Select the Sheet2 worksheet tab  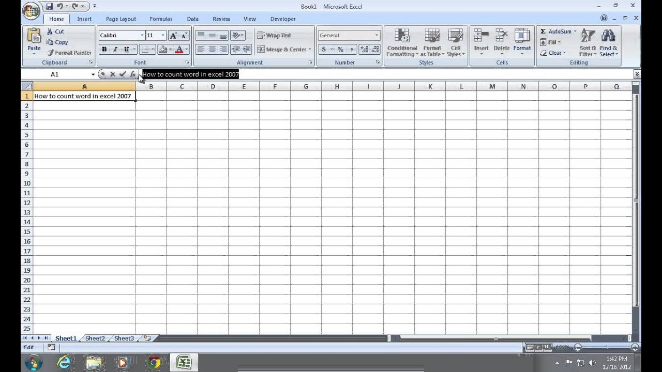95,338
